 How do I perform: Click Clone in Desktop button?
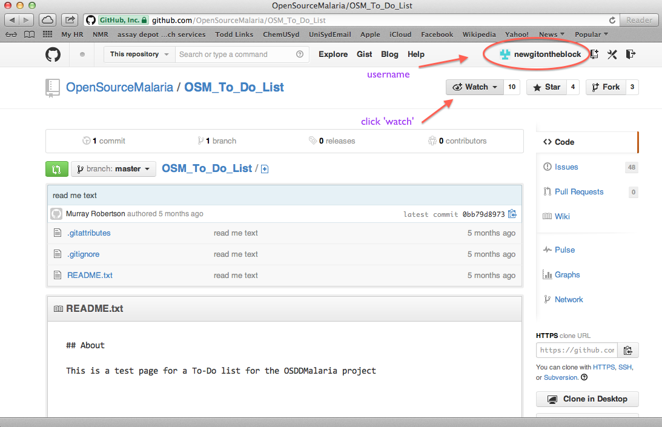[x=588, y=399]
